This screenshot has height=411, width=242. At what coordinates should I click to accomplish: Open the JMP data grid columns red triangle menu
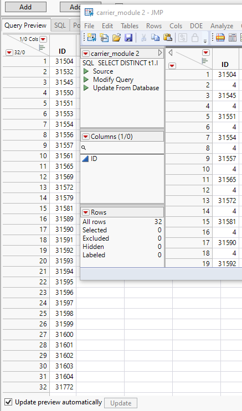(x=206, y=53)
